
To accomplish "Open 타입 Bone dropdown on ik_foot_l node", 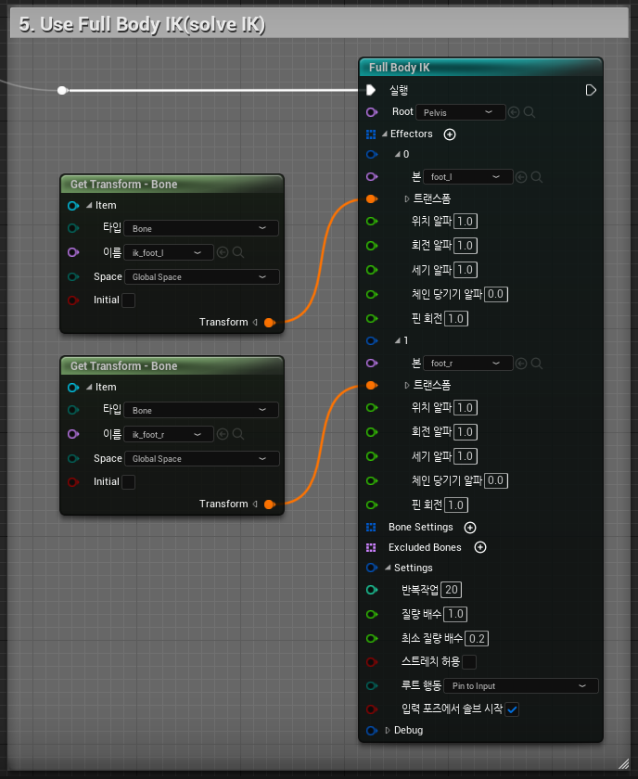I will [201, 228].
